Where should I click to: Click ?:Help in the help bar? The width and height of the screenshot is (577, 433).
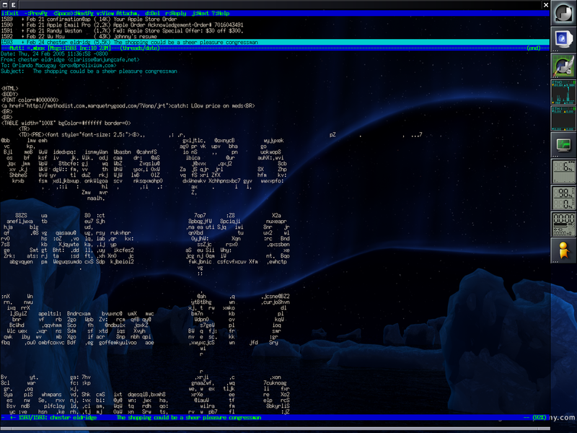coord(221,13)
